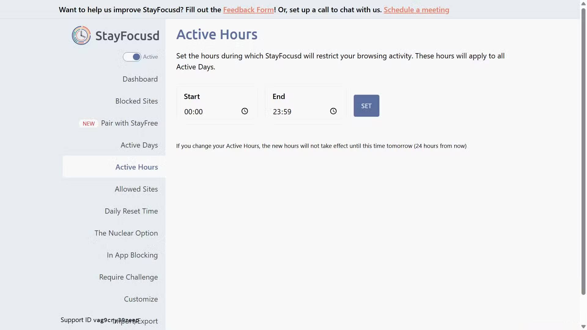This screenshot has height=330, width=587.
Task: Click the StayFocusd clock logo icon
Action: point(81,35)
